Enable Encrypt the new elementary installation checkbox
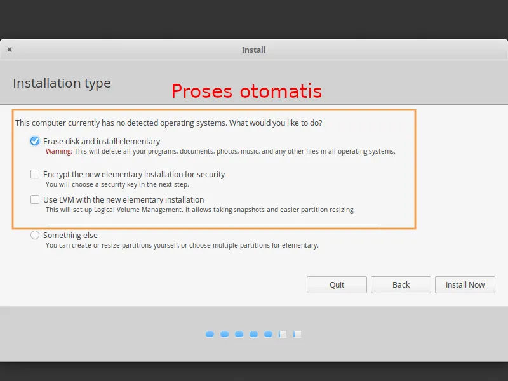The width and height of the screenshot is (508, 381). coord(35,174)
